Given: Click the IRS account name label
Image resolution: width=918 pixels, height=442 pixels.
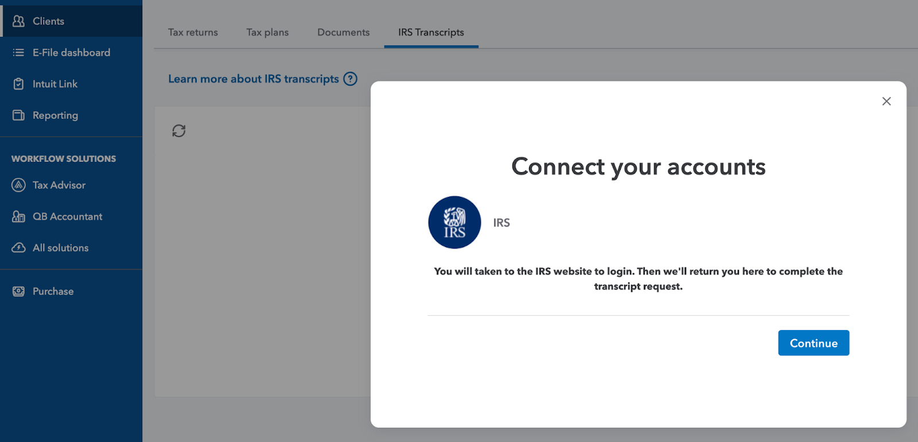Looking at the screenshot, I should (x=501, y=223).
